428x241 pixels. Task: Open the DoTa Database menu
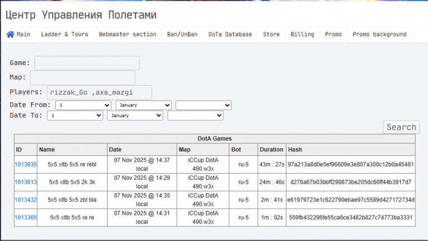tap(230, 35)
